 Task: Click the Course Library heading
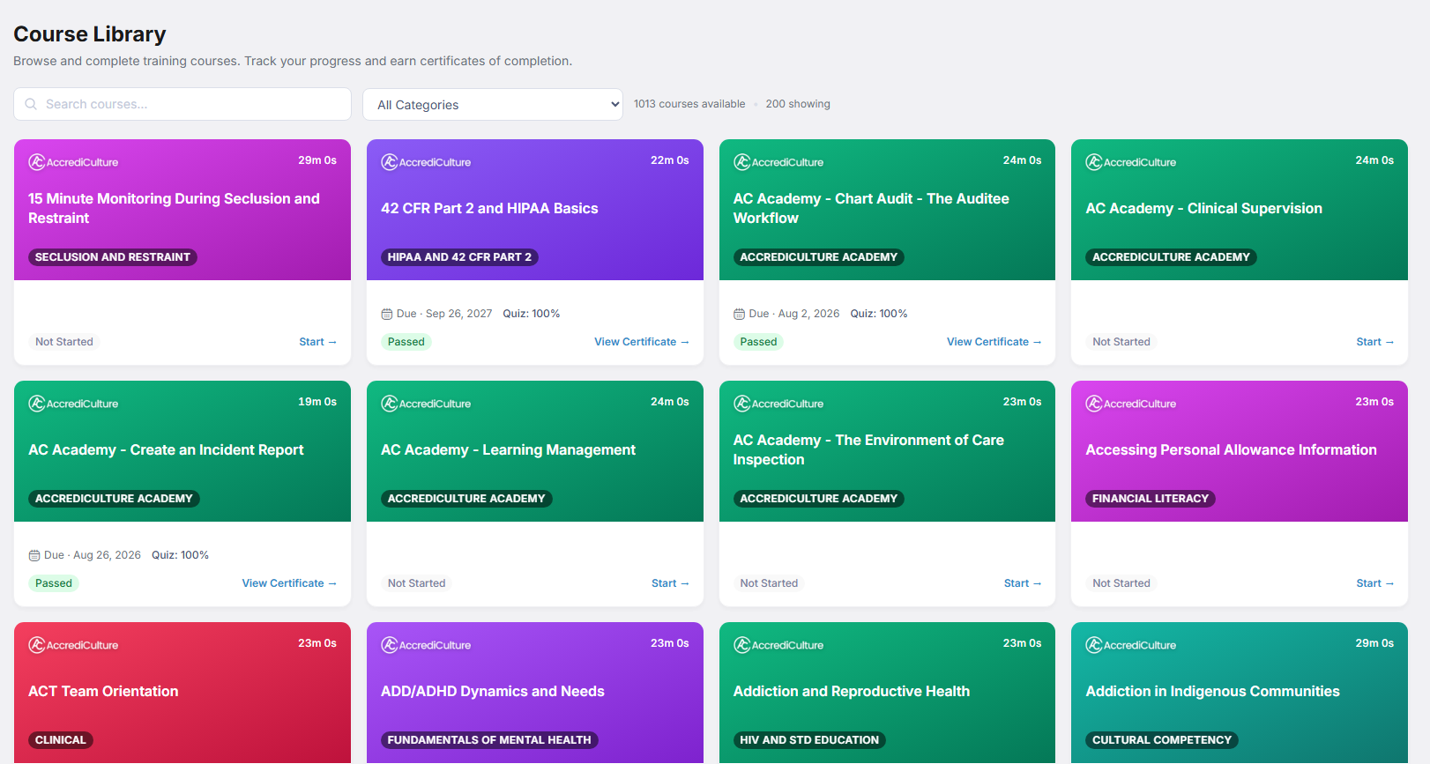[90, 34]
